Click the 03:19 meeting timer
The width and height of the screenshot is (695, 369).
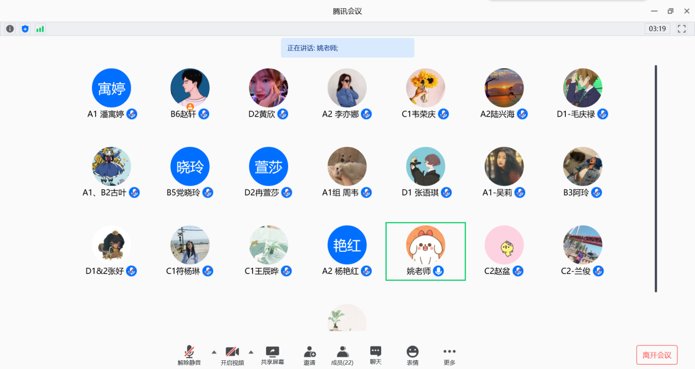pos(657,29)
